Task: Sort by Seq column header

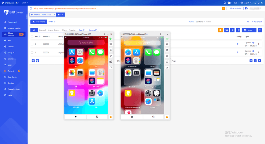Action: pos(38,37)
